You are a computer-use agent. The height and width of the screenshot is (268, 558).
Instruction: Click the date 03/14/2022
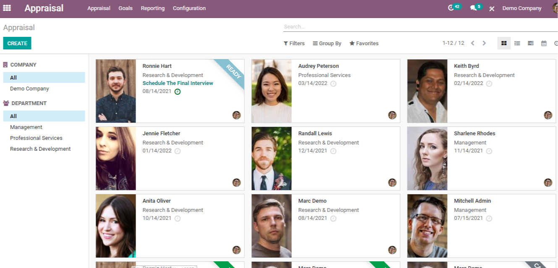313,83
